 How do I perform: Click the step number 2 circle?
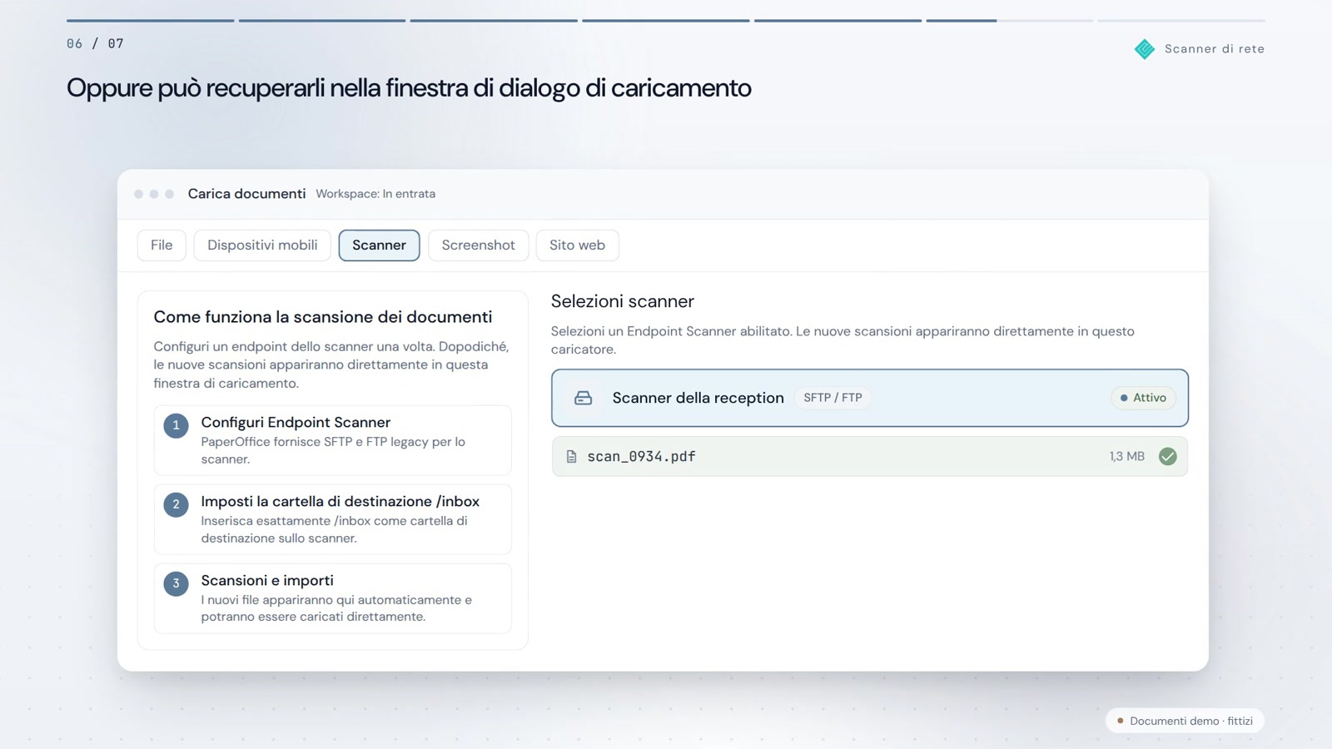176,504
